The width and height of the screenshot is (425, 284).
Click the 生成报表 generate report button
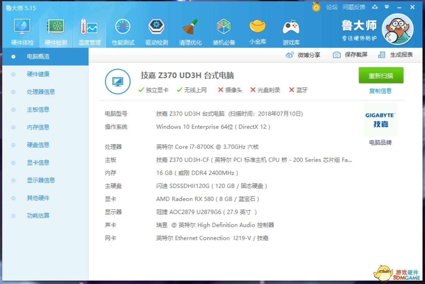[x=395, y=55]
